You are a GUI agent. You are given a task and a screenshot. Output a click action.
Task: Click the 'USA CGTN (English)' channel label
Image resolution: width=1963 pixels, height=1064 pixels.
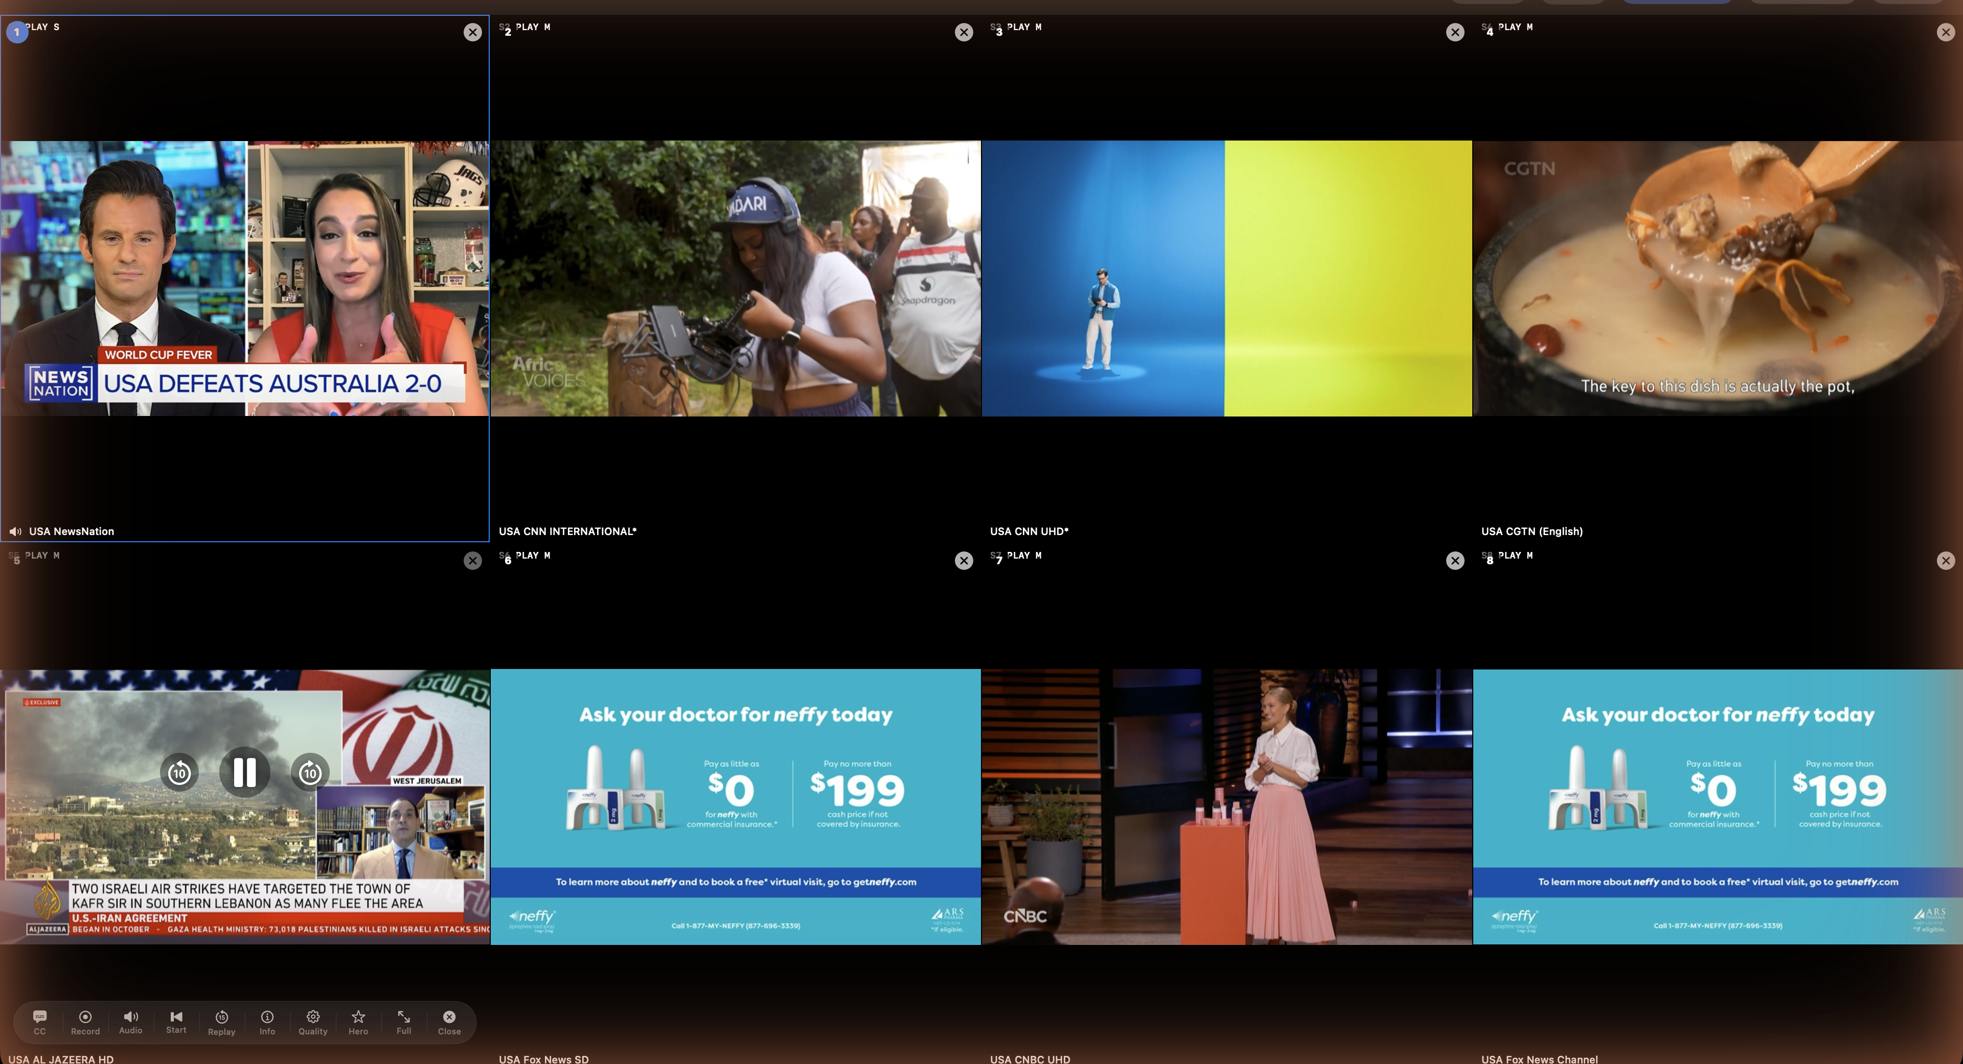click(x=1532, y=531)
